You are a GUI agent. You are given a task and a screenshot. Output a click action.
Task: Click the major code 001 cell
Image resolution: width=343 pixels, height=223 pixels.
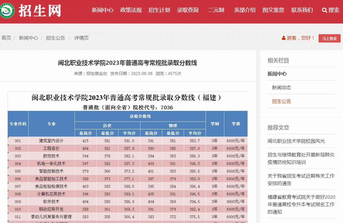point(18,141)
